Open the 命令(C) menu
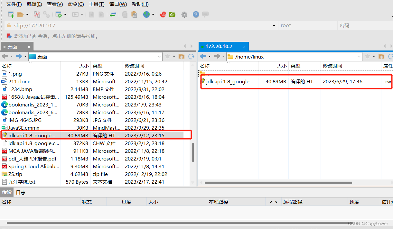This screenshot has height=229, width=393. pyautogui.click(x=76, y=4)
